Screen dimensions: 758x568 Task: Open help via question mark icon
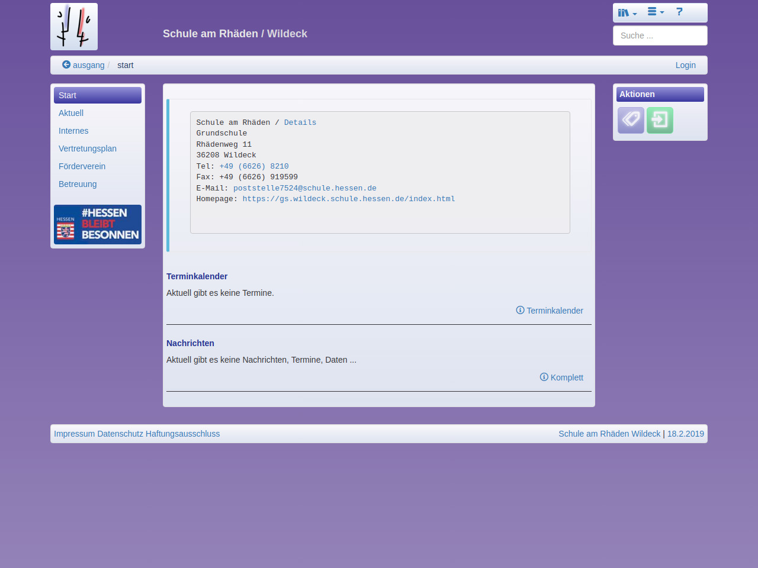tap(679, 12)
